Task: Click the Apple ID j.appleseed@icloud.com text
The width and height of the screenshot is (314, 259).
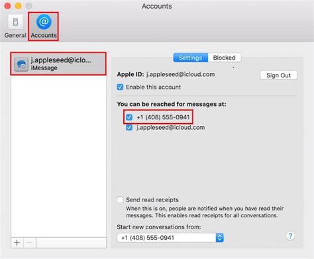Action: click(x=166, y=74)
